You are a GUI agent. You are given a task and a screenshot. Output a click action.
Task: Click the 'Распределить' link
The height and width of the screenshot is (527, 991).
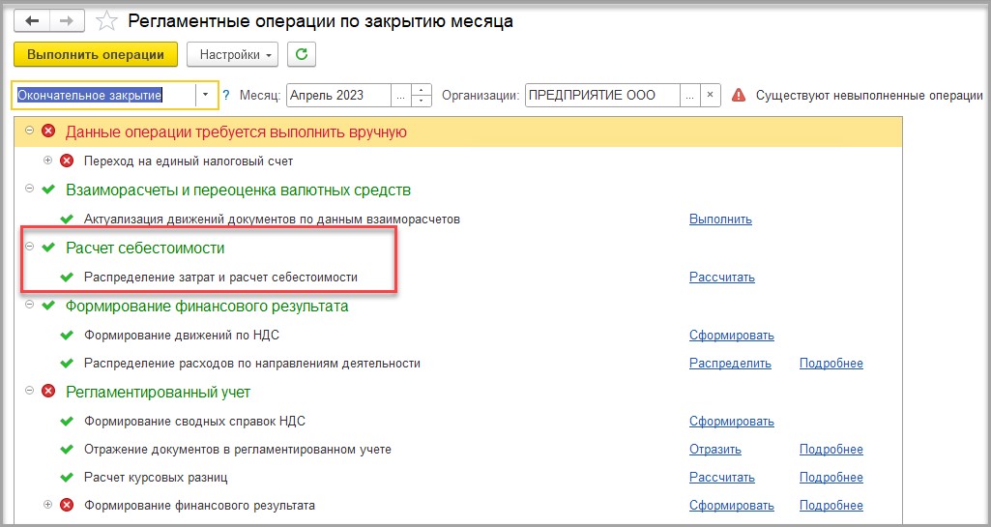click(730, 364)
